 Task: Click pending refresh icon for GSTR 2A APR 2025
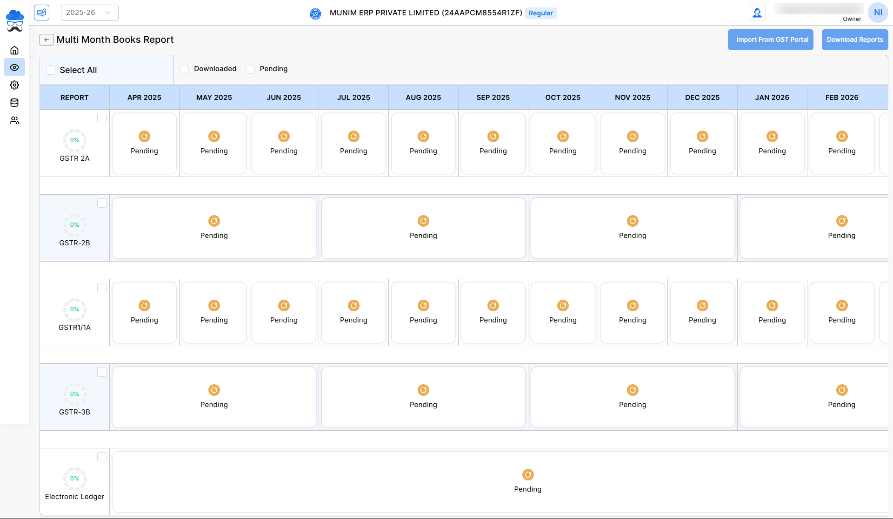[x=144, y=136]
